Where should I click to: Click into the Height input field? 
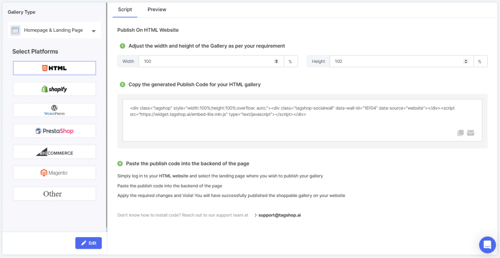[396, 61]
